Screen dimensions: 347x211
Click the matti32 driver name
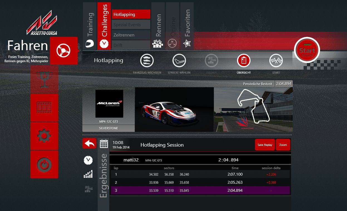click(131, 160)
